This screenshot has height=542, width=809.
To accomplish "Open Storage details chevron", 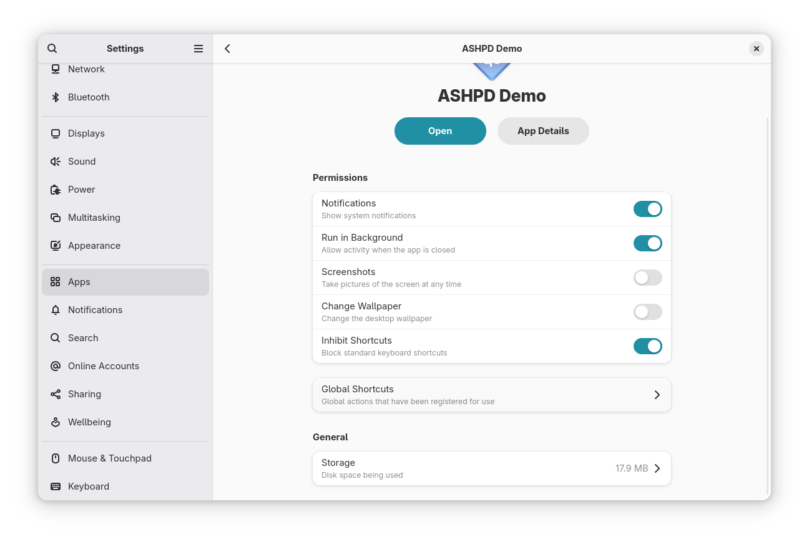I will pos(657,468).
